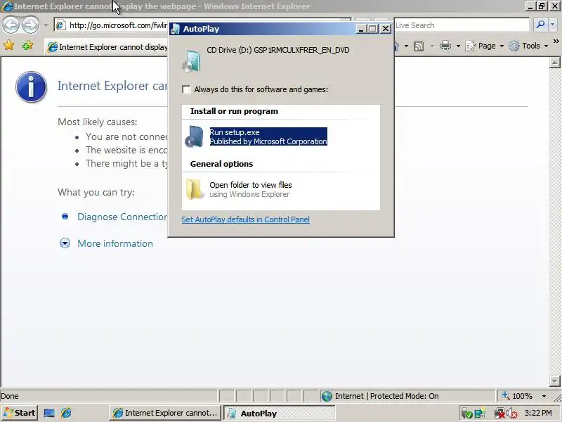Click the blue information icon on page
The image size is (562, 422).
(31, 87)
